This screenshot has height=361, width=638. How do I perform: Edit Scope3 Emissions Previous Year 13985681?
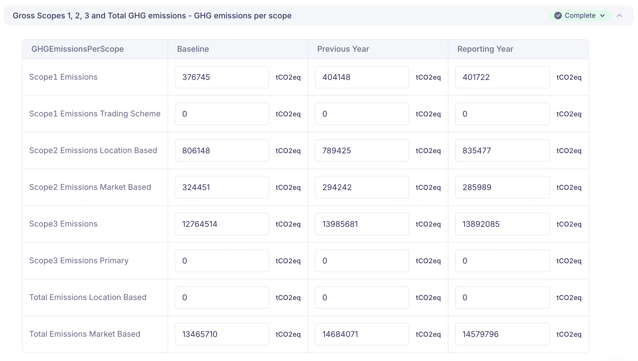362,224
